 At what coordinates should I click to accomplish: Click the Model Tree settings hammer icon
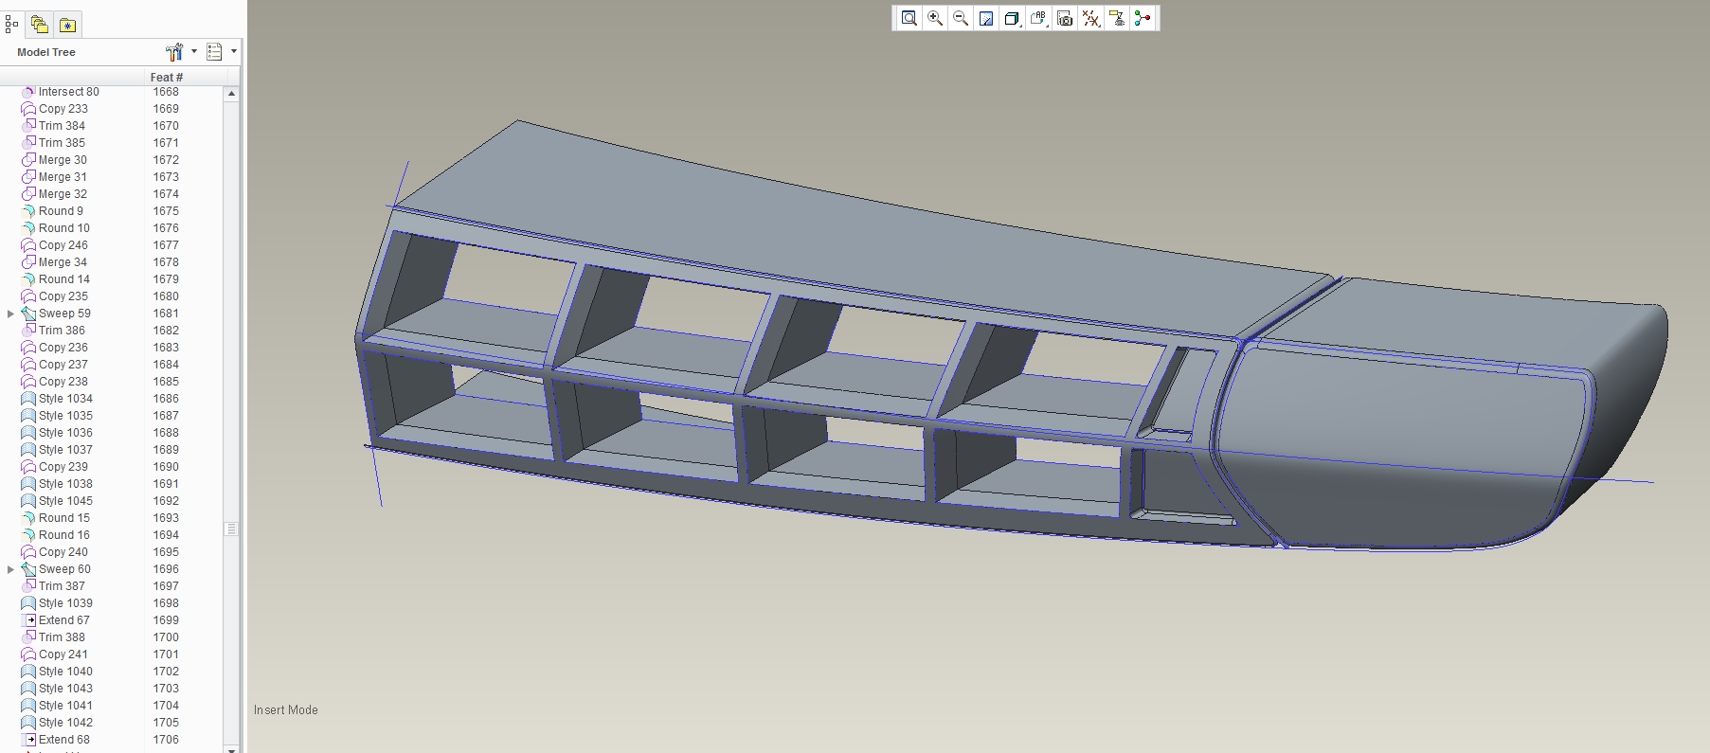174,52
